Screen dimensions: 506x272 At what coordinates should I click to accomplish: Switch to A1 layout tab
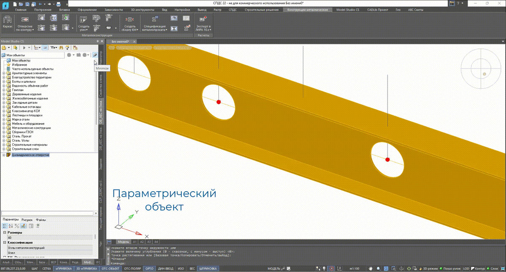[x=135, y=242]
